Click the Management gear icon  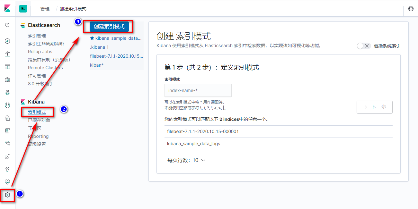click(x=7, y=195)
